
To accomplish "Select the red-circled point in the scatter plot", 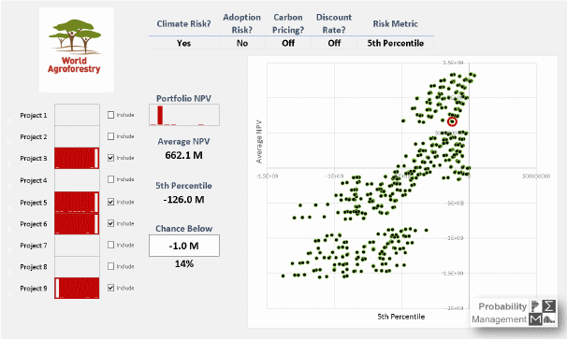I will [x=452, y=121].
